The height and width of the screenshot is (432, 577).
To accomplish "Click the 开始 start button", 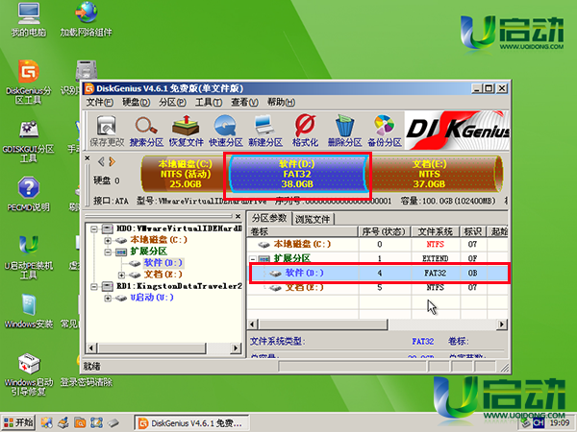I will click(18, 422).
